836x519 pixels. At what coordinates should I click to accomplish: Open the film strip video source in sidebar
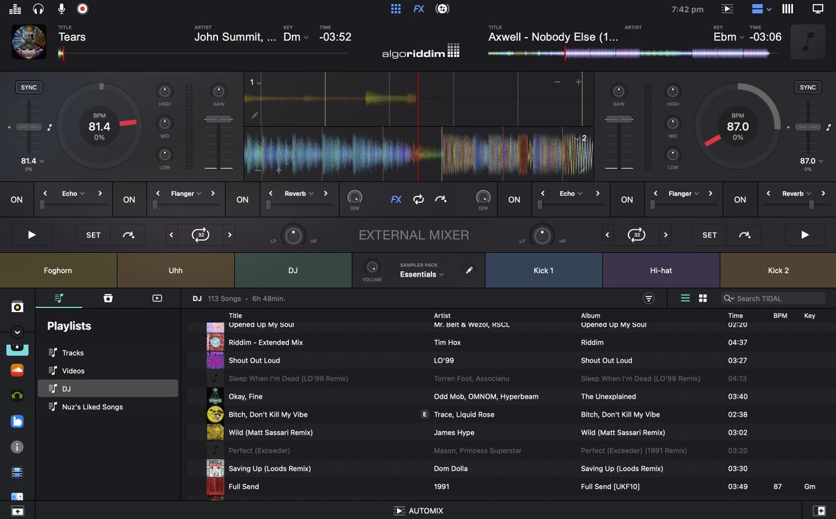point(17,472)
